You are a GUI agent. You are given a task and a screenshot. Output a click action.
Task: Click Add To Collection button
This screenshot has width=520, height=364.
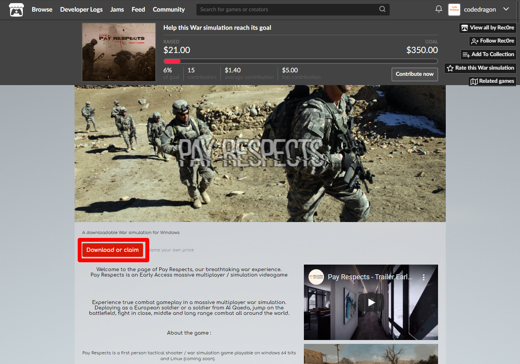tap(488, 55)
